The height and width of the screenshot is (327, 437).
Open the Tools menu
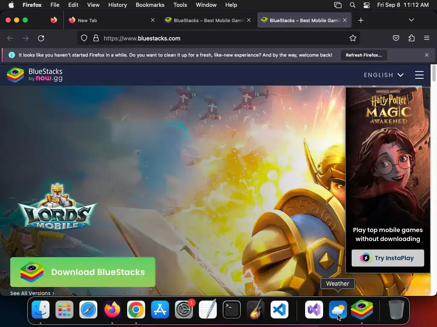[180, 5]
